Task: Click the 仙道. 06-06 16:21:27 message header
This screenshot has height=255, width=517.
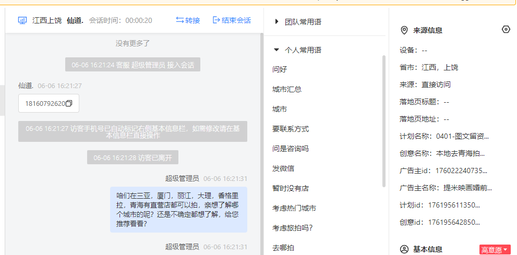Action: click(x=50, y=86)
